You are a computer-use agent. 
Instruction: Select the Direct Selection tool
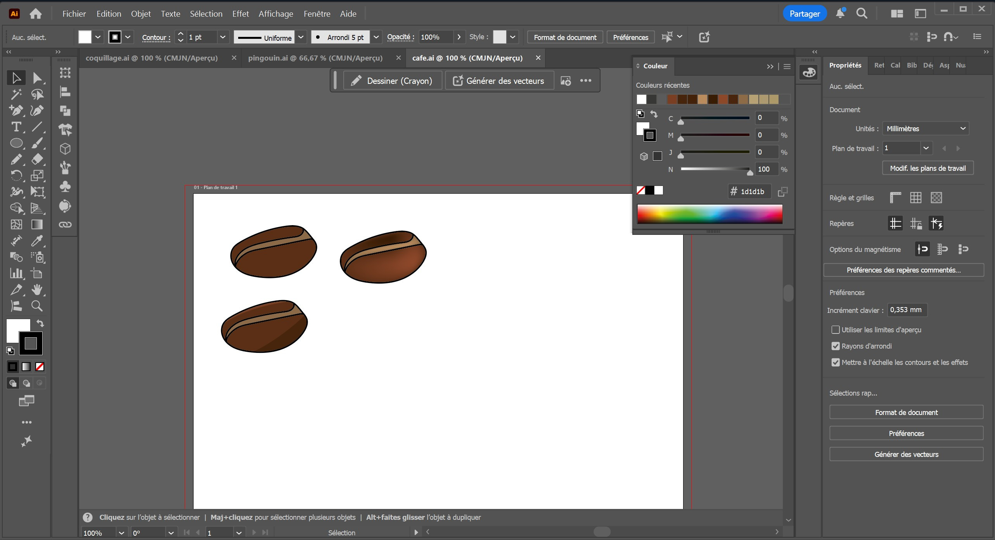[x=37, y=78]
